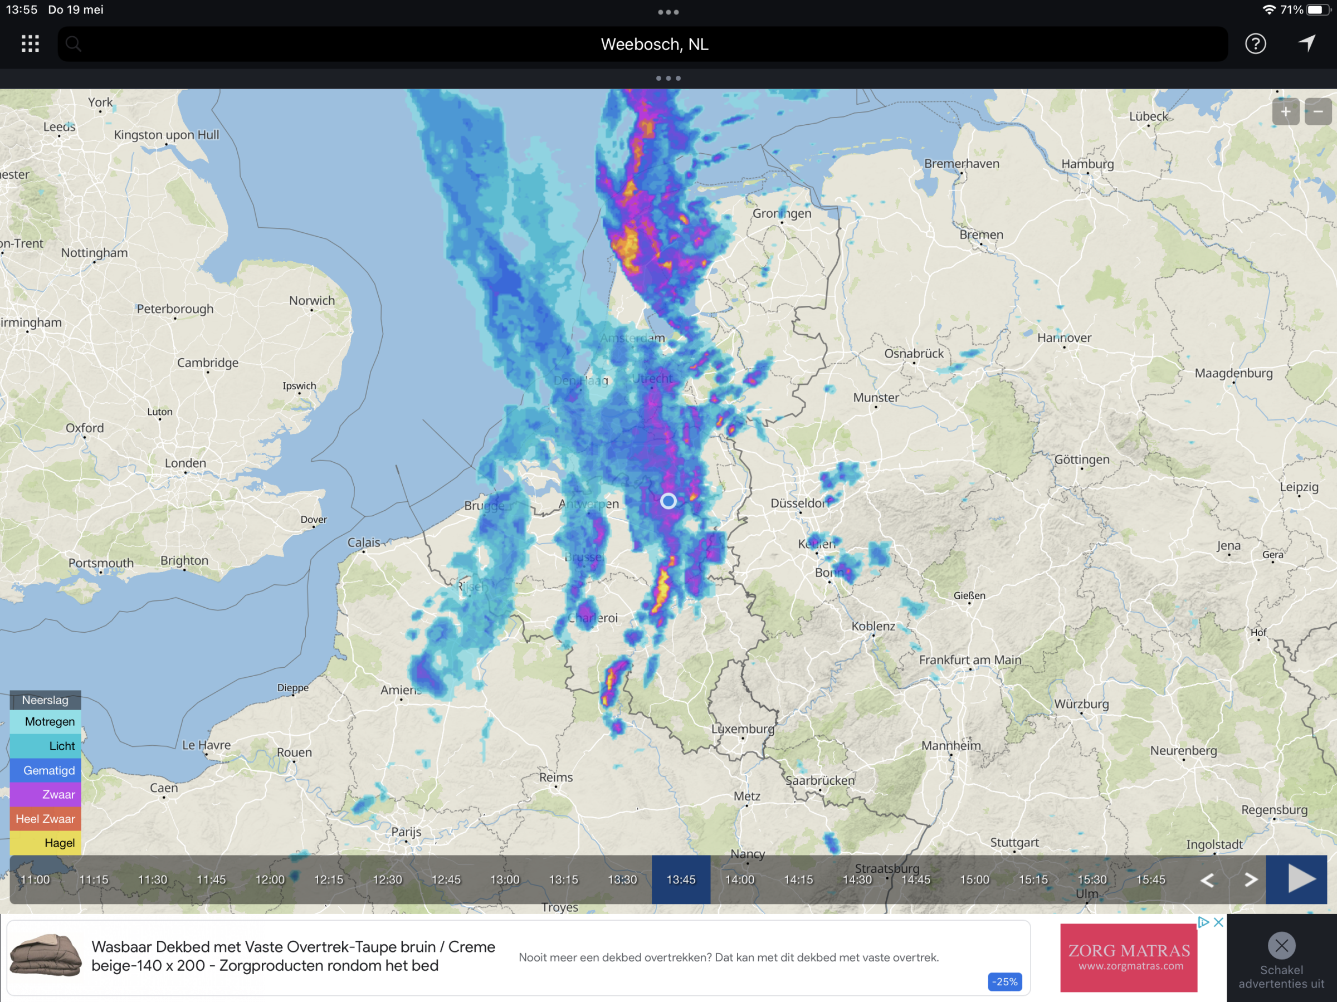Viewport: 1337px width, 1002px height.
Task: Select the 13:45 highlighted time frame
Action: [x=681, y=880]
